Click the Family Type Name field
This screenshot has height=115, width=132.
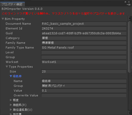(84, 48)
